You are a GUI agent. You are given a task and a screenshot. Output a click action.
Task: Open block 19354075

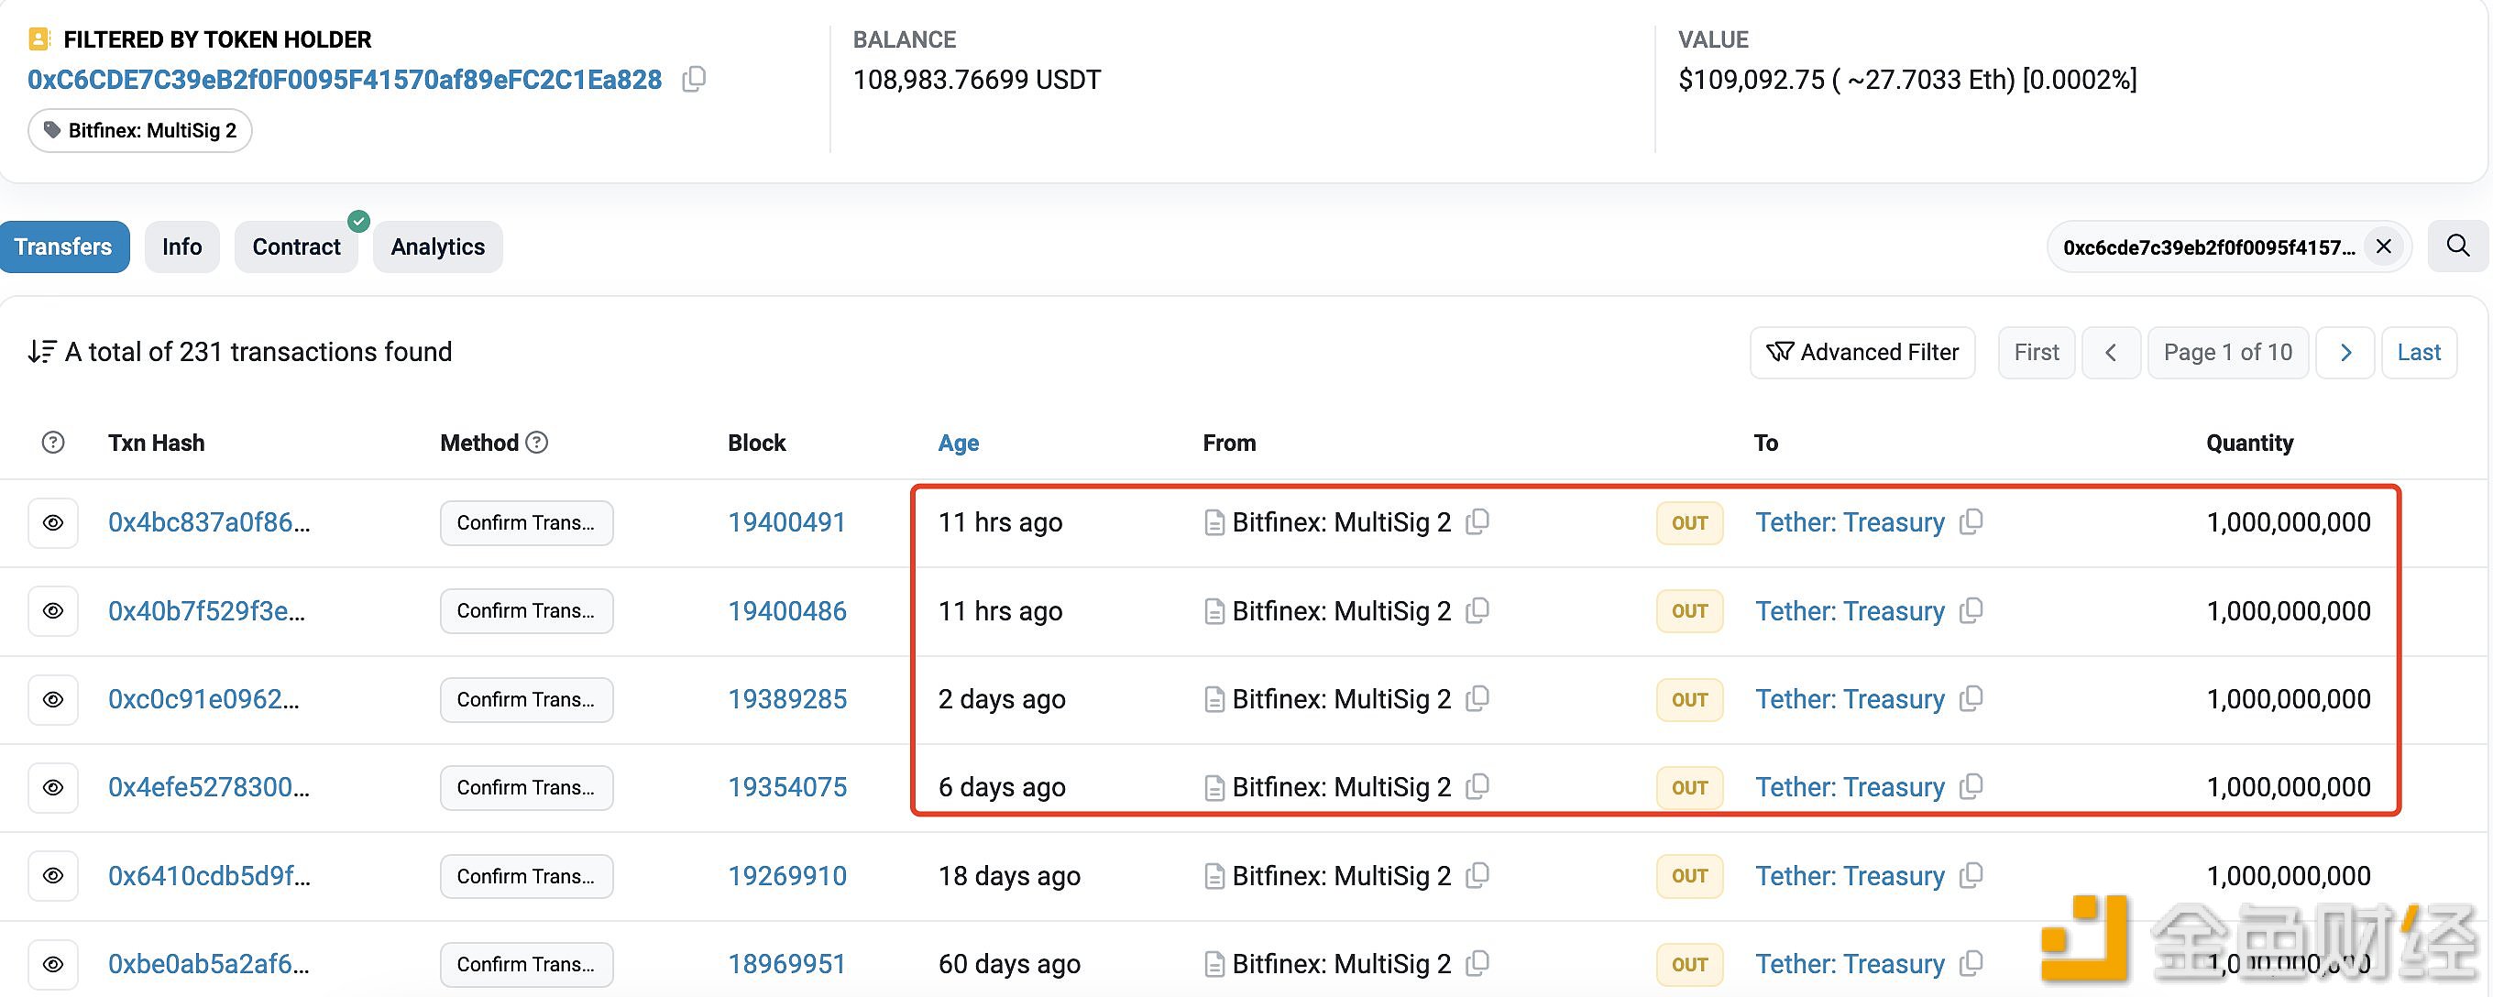pyautogui.click(x=786, y=787)
